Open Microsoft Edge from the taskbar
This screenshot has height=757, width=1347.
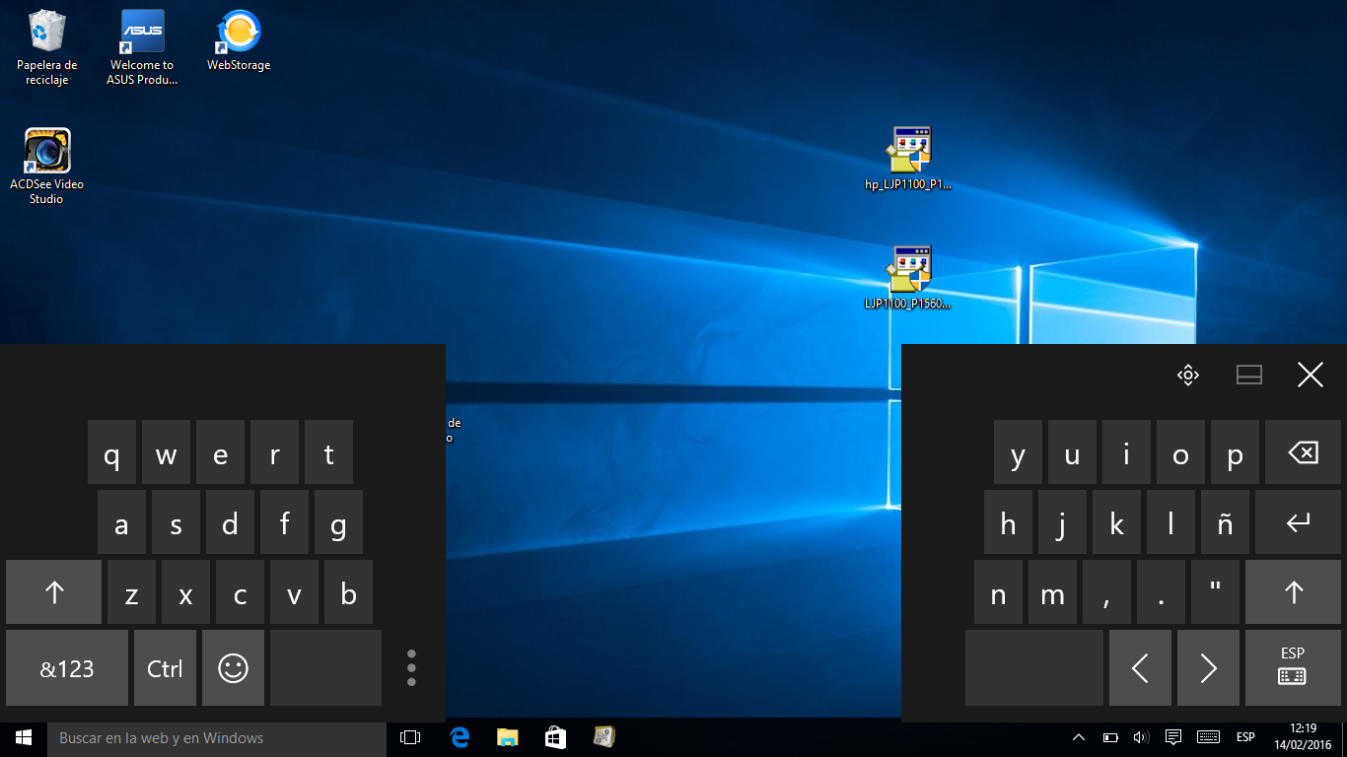(459, 737)
